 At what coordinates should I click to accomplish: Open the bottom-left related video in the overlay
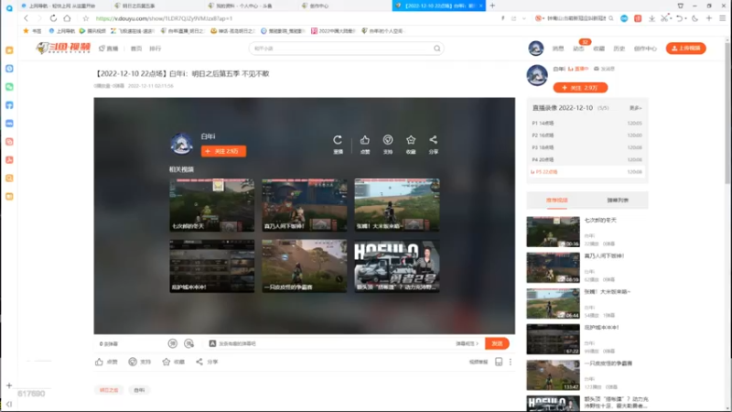(212, 266)
